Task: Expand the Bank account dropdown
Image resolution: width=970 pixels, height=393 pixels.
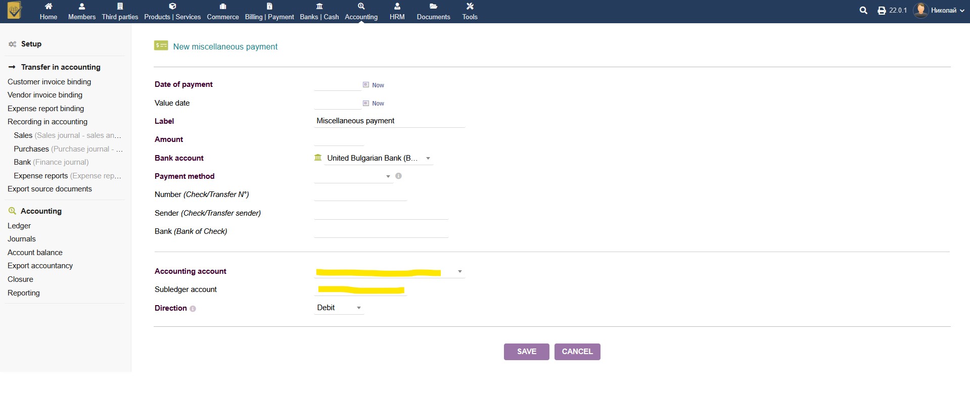Action: coord(428,158)
